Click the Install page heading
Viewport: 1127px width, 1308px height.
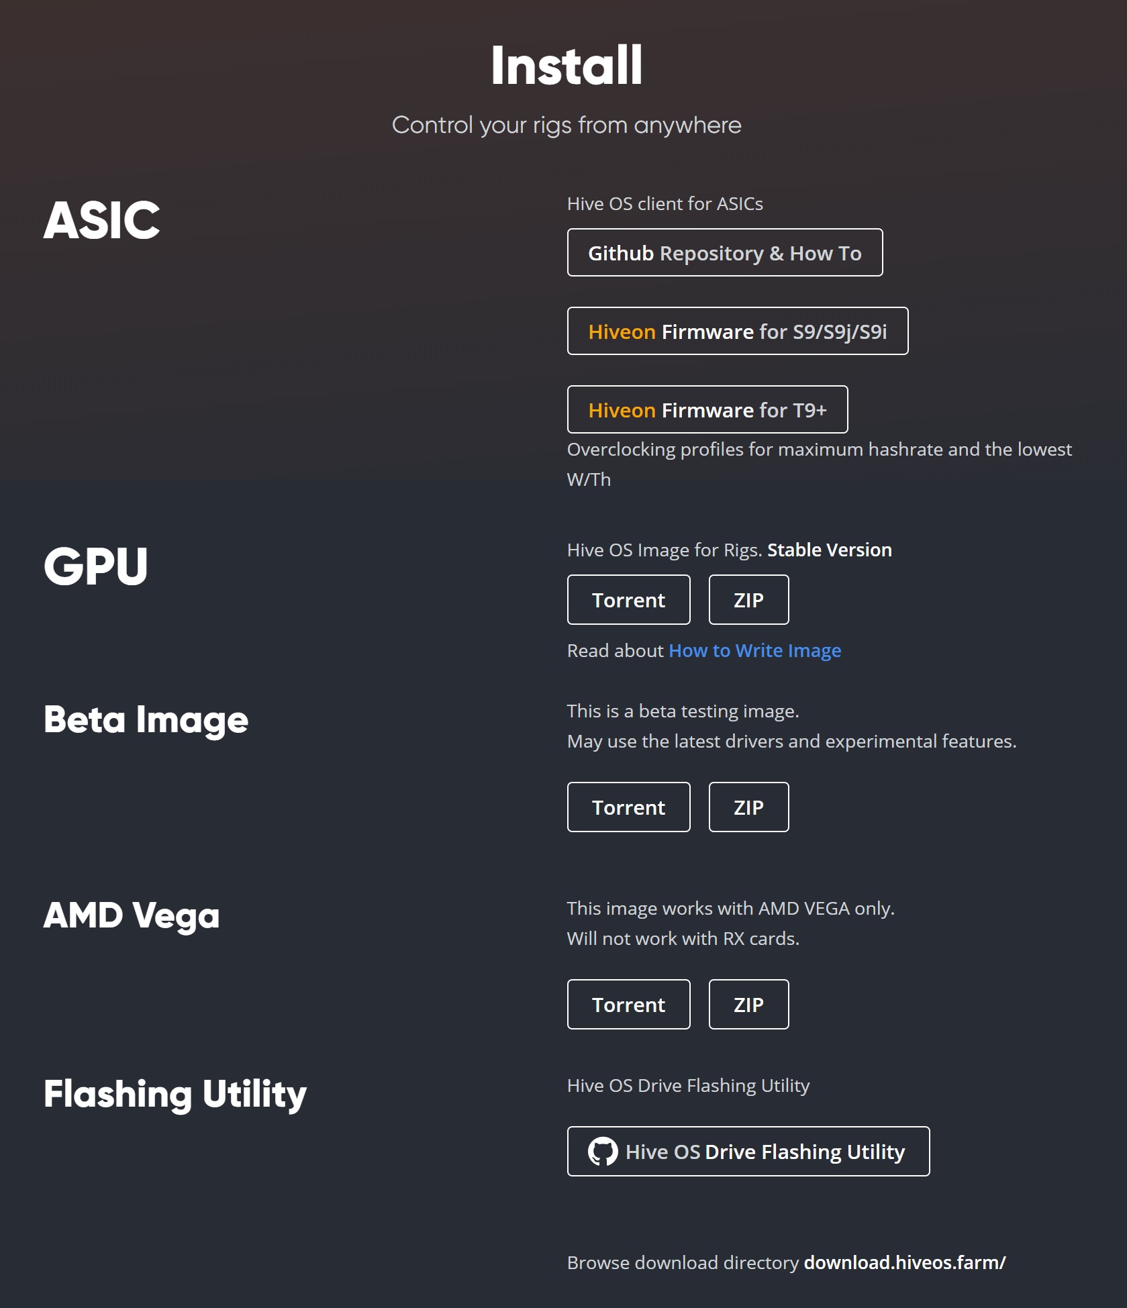tap(567, 65)
